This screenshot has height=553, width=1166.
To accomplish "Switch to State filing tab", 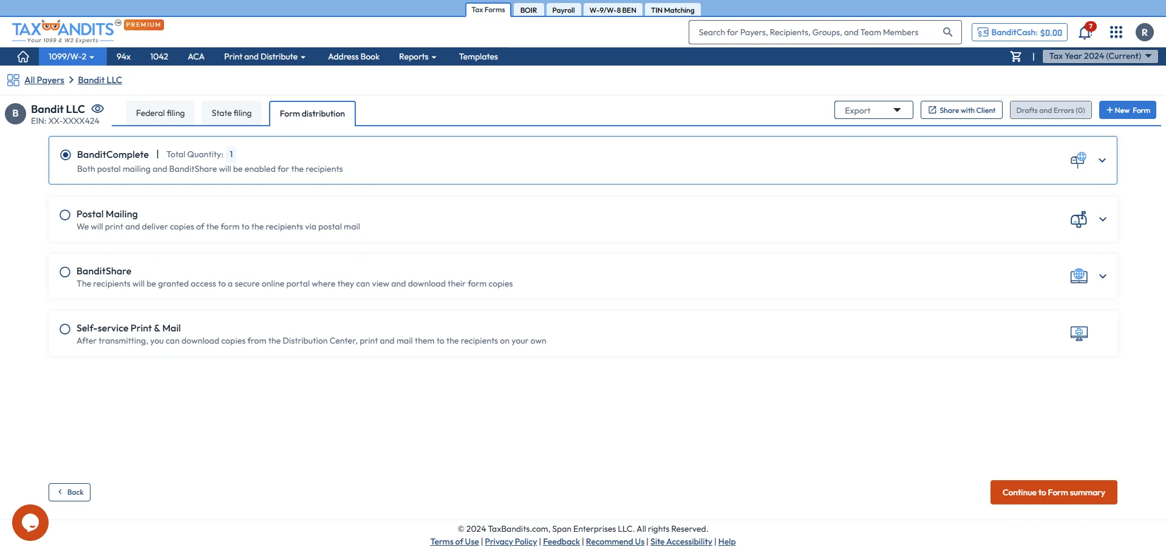I will [231, 113].
